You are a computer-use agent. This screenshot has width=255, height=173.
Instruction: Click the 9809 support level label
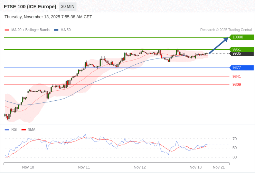click(237, 84)
